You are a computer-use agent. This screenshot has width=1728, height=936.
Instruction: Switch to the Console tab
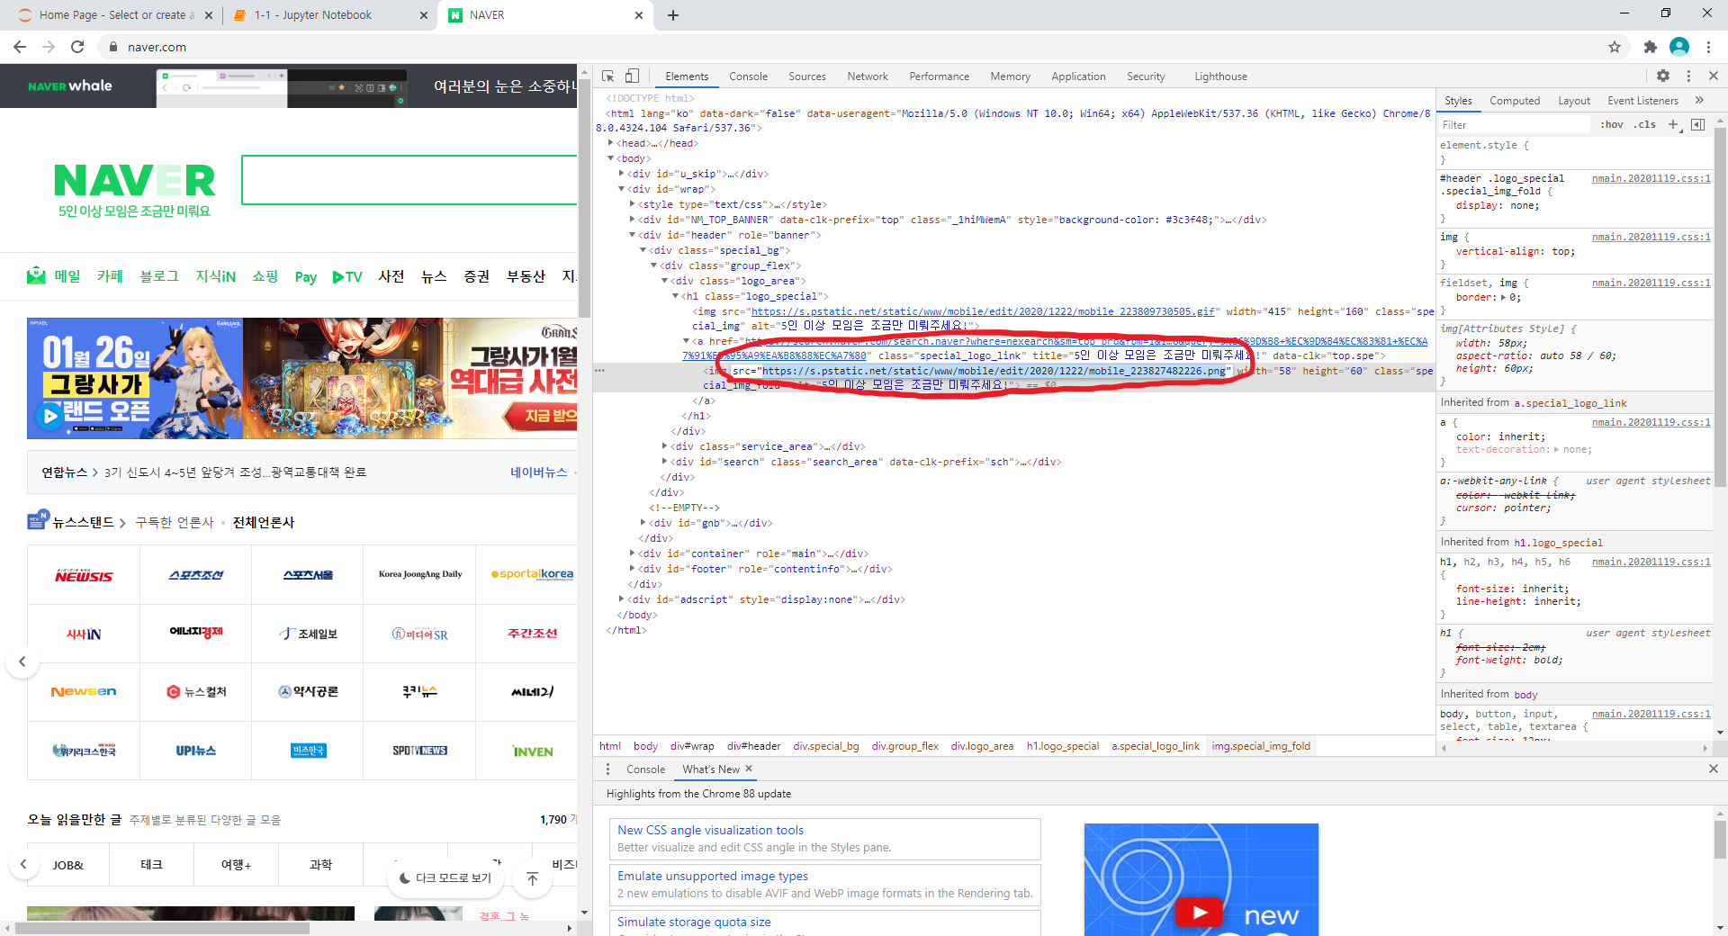(748, 76)
